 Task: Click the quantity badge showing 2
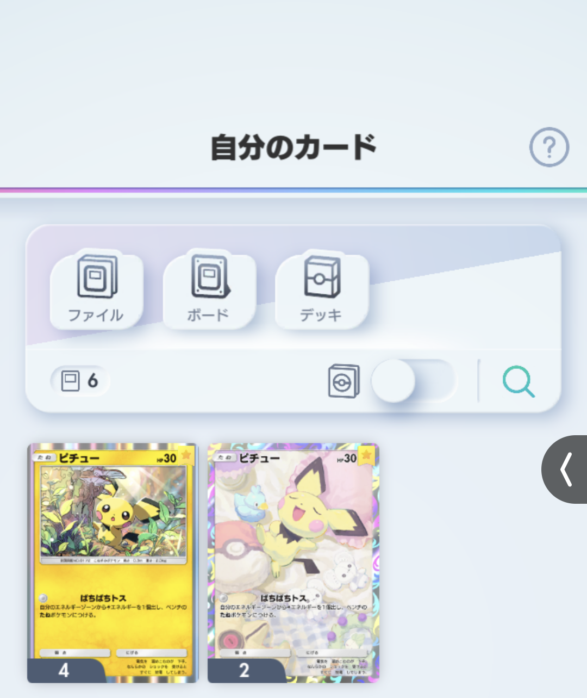245,670
